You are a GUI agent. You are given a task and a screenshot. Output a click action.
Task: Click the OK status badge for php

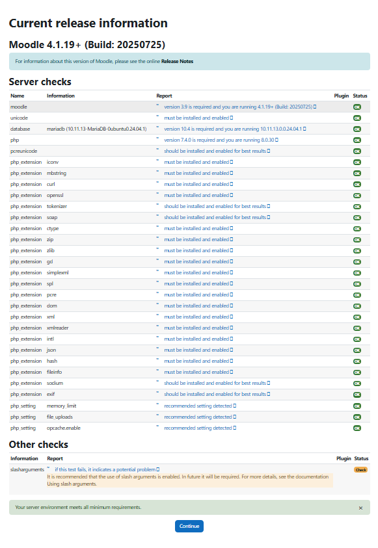[x=357, y=140]
